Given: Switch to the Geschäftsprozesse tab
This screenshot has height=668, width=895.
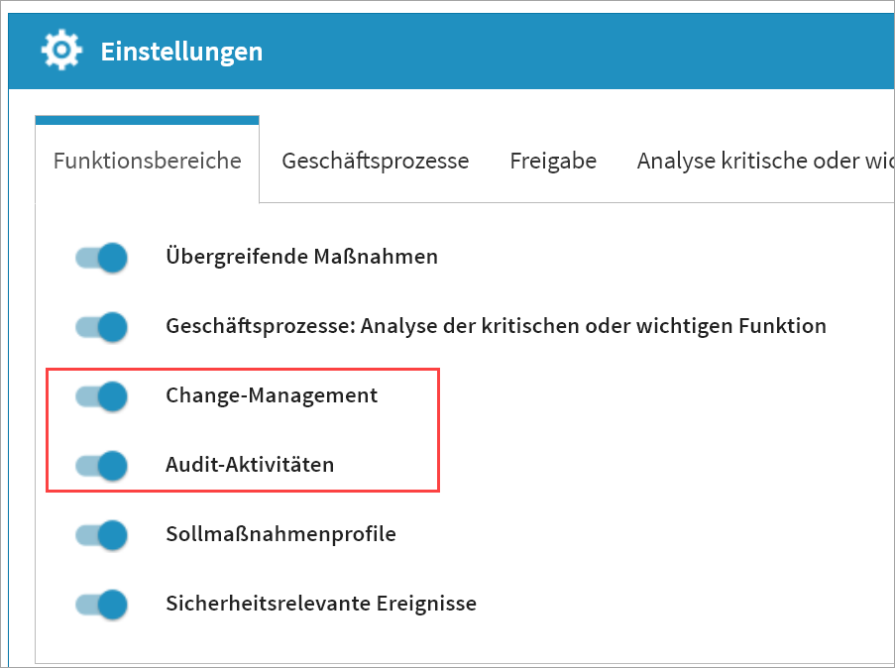Looking at the screenshot, I should (x=375, y=161).
